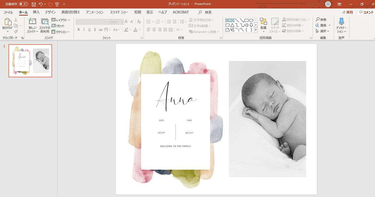Click the ディクテーション microphone icon
Viewport: 375px width, 197px height.
341,22
